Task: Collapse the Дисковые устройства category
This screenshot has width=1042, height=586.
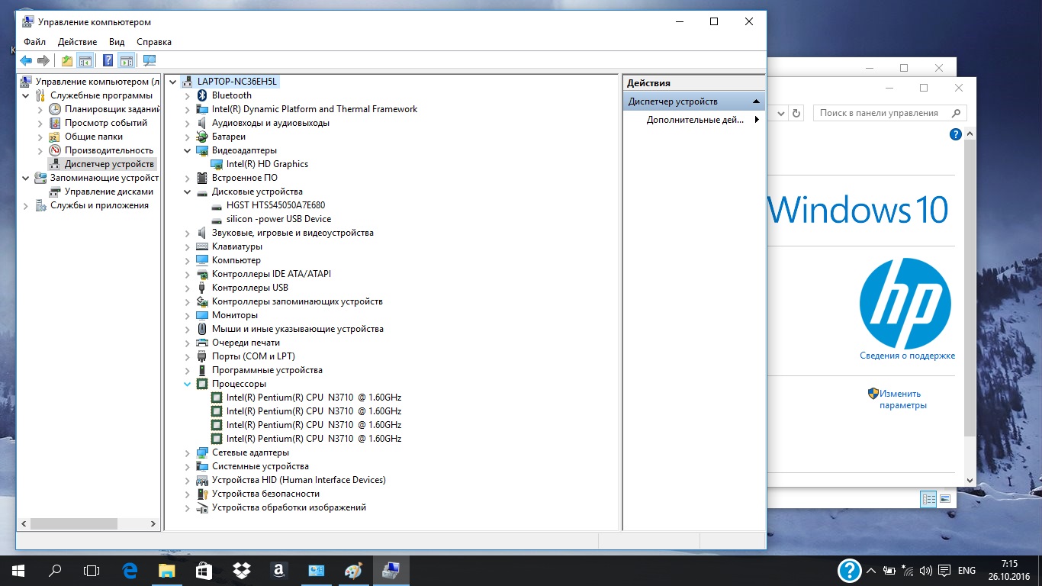Action: [188, 192]
